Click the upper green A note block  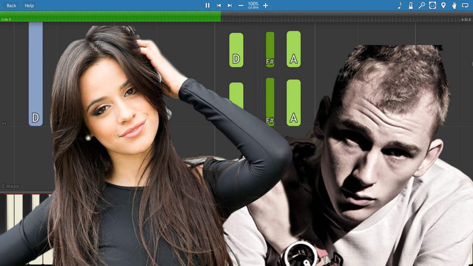[293, 49]
